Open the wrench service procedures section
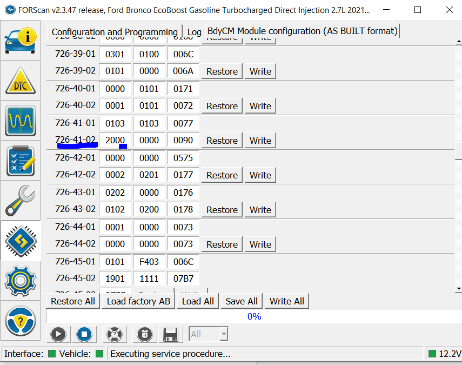 click(21, 201)
